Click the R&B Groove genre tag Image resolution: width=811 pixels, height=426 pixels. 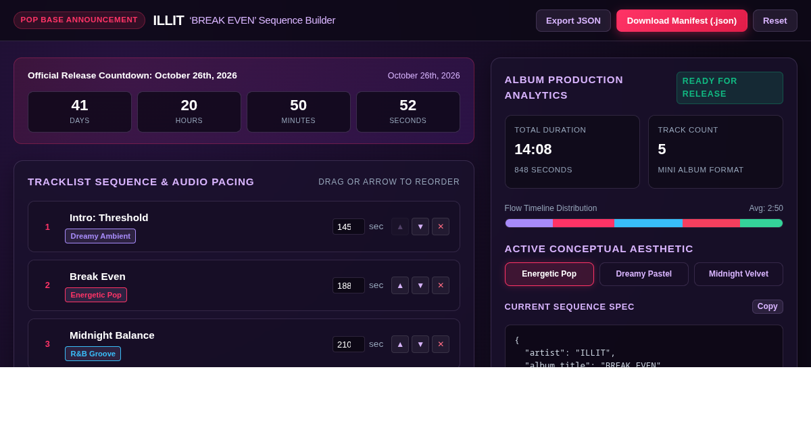click(93, 354)
